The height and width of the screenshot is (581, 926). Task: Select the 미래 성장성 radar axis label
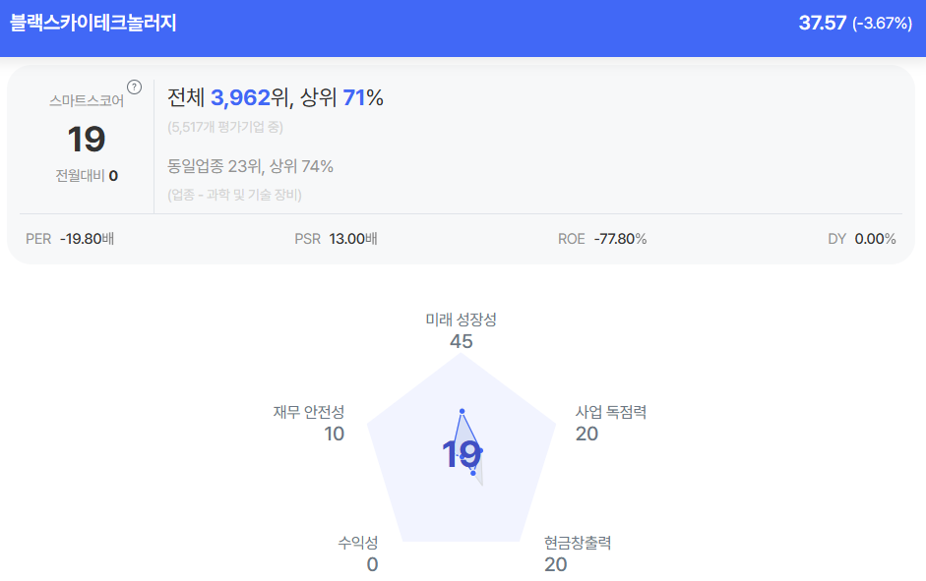click(462, 320)
